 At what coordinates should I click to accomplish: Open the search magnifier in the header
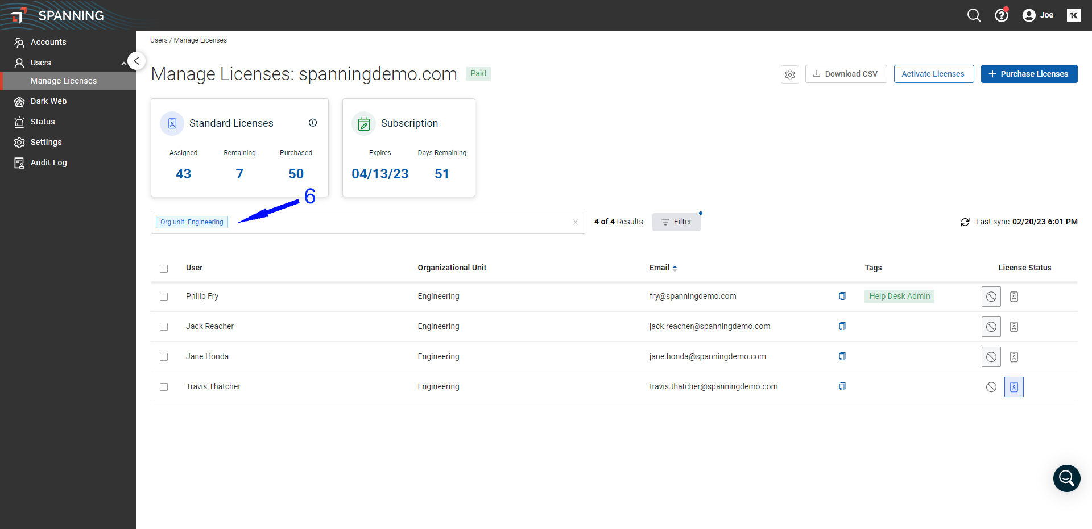click(x=974, y=15)
